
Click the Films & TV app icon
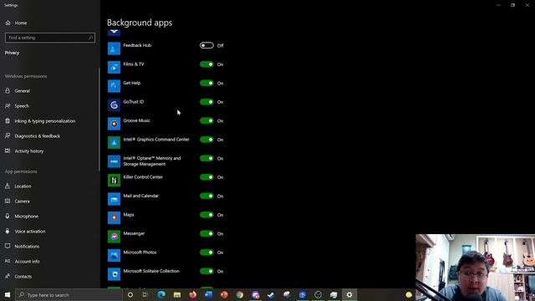coord(114,67)
